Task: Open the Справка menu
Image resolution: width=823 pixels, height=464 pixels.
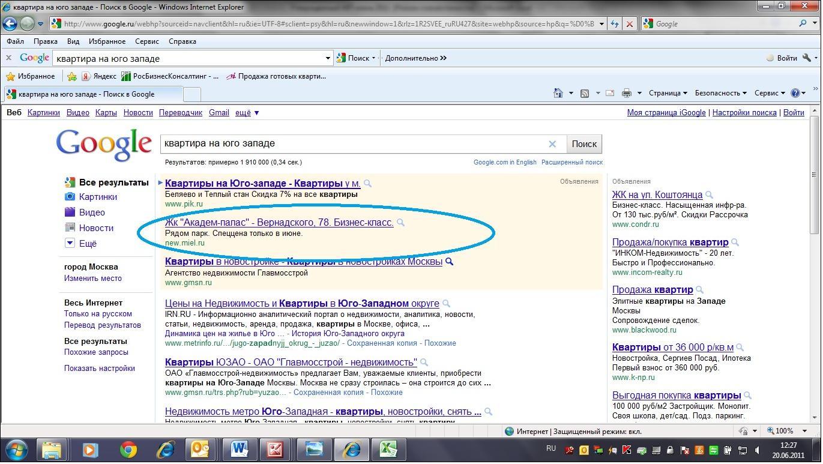Action: [x=182, y=41]
